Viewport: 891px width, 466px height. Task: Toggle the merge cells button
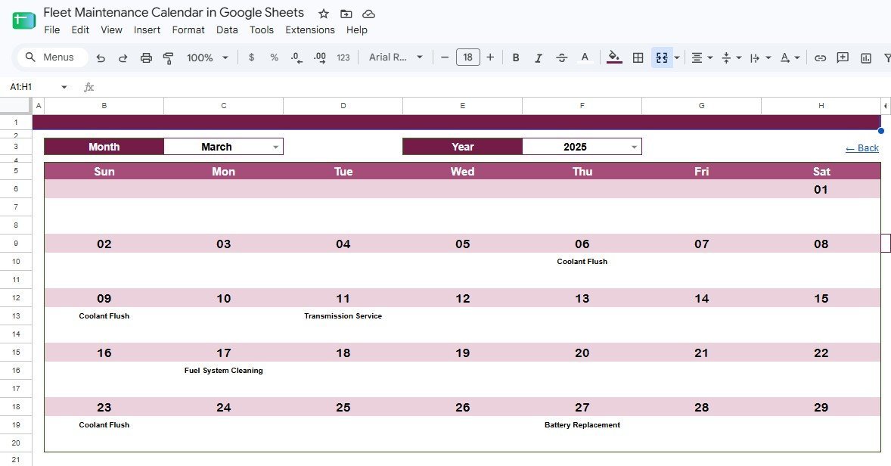click(662, 57)
